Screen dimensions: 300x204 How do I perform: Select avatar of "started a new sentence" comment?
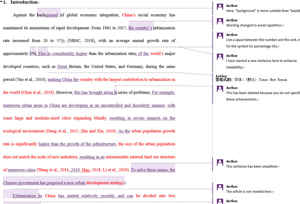[220, 57]
